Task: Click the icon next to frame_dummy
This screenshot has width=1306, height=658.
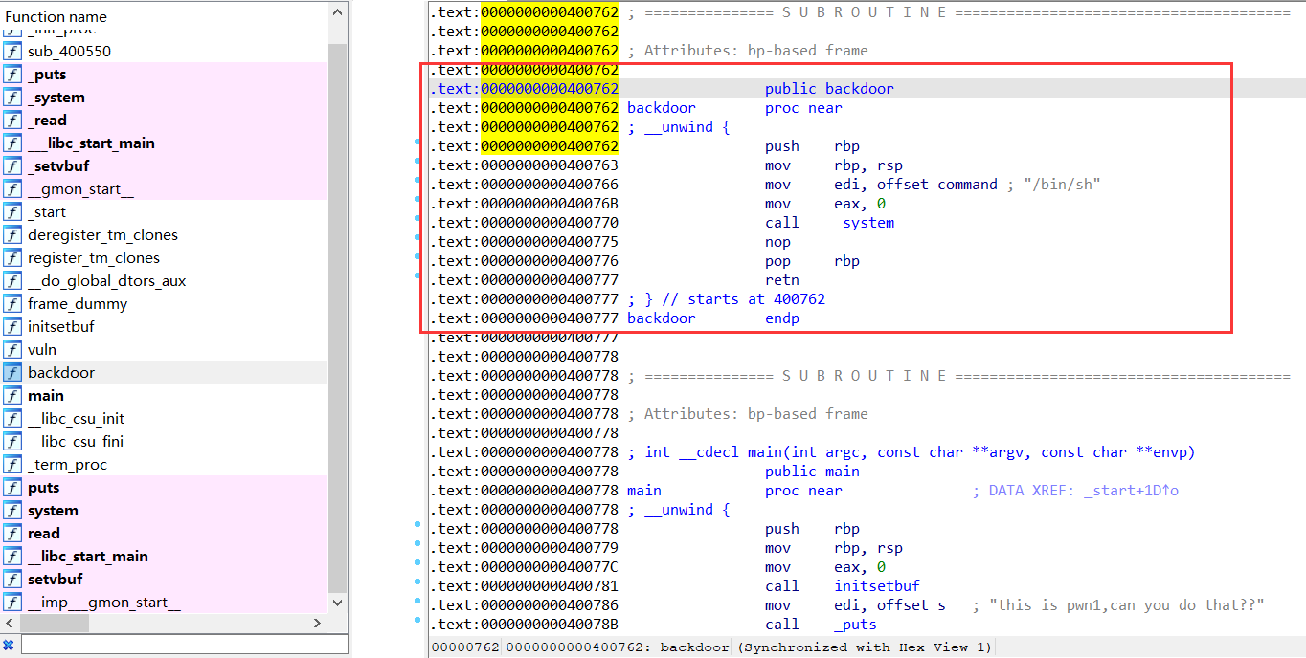Action: 12,304
